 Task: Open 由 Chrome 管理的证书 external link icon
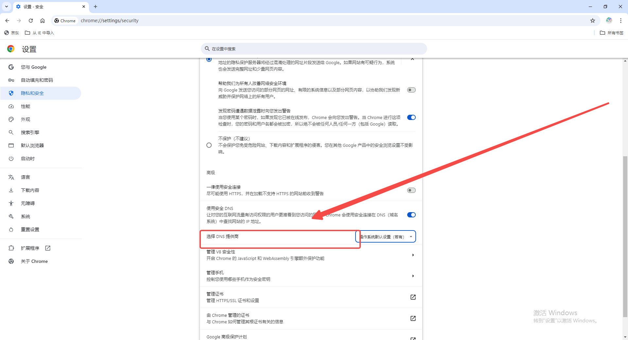point(413,318)
